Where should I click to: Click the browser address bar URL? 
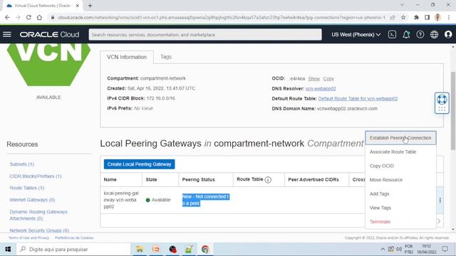(221, 17)
